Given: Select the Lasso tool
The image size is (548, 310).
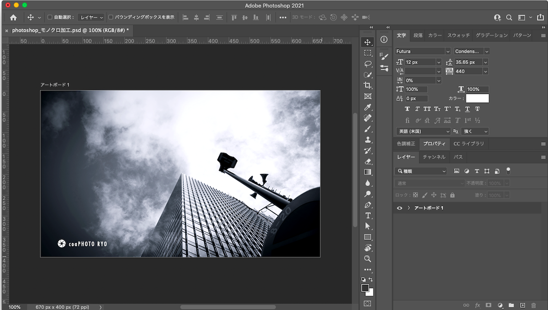Looking at the screenshot, I should click(368, 64).
